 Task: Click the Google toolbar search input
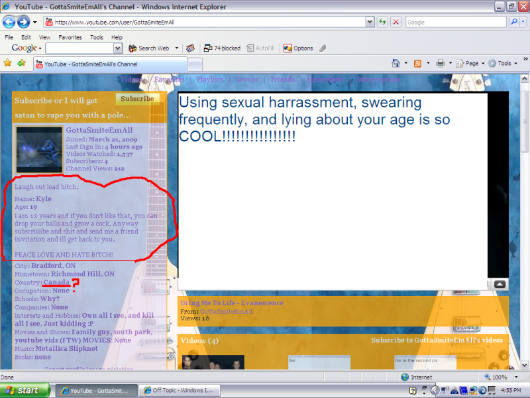click(x=79, y=48)
